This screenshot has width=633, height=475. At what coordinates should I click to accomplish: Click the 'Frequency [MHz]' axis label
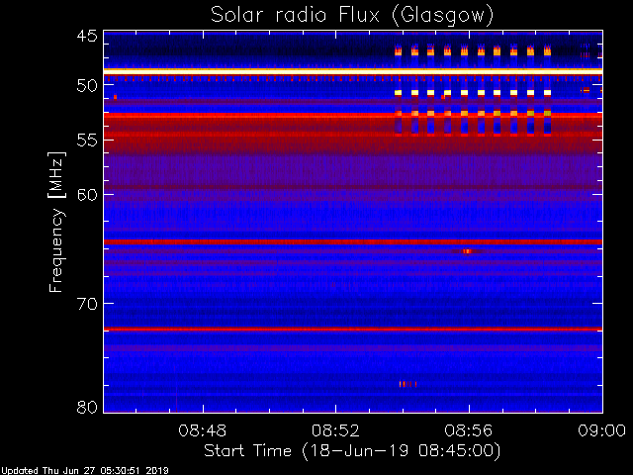[x=56, y=222]
